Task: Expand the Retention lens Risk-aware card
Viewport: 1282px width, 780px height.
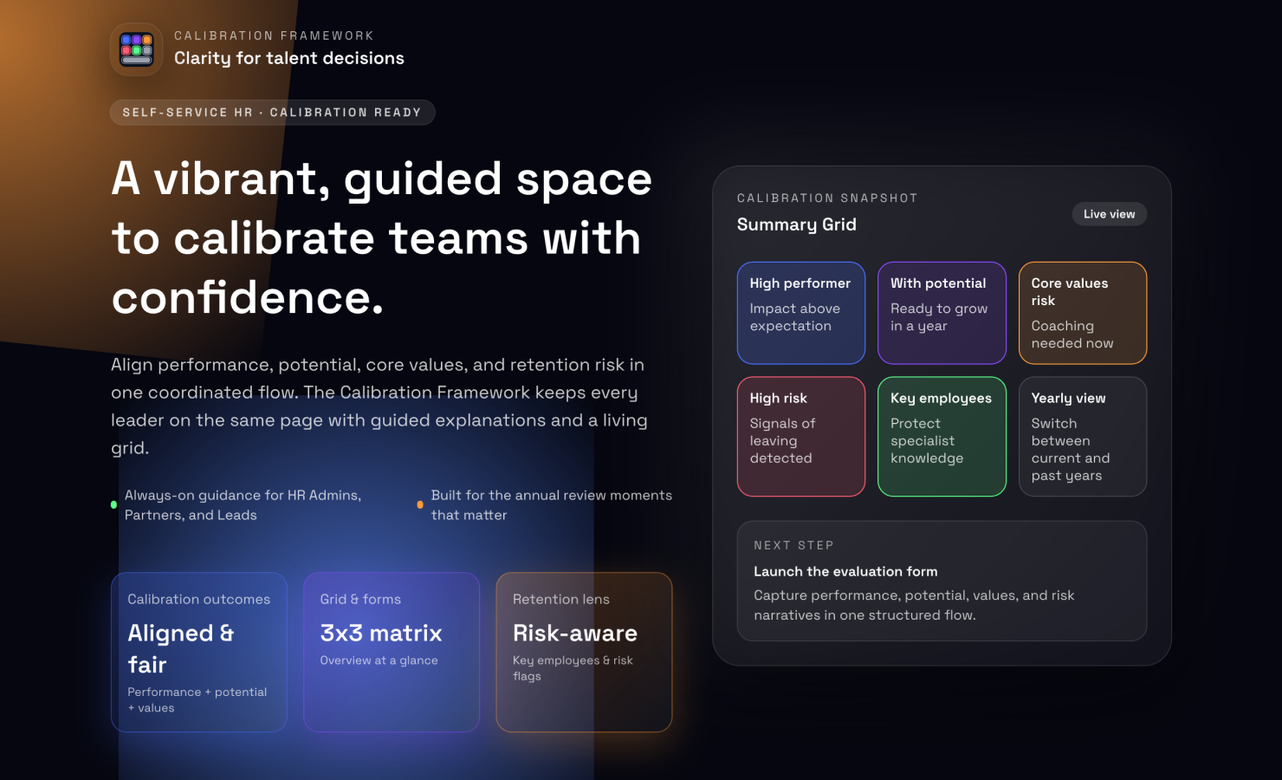Action: [x=584, y=652]
